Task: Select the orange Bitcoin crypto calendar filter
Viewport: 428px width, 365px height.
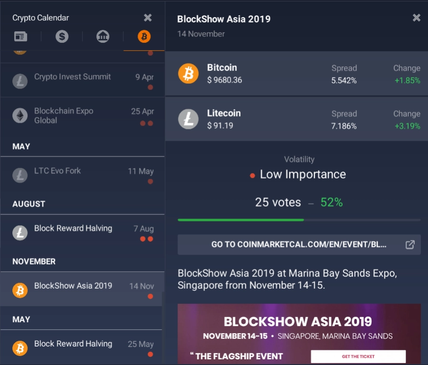Action: coord(143,36)
